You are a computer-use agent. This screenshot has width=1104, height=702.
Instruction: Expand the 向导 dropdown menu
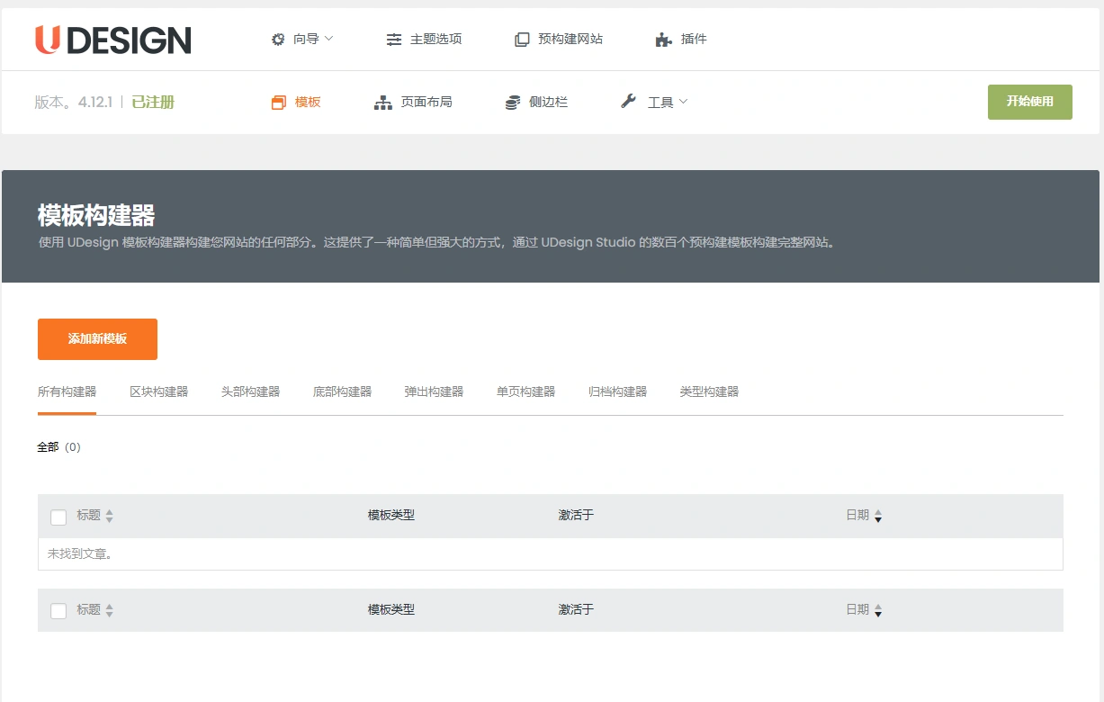pos(327,39)
